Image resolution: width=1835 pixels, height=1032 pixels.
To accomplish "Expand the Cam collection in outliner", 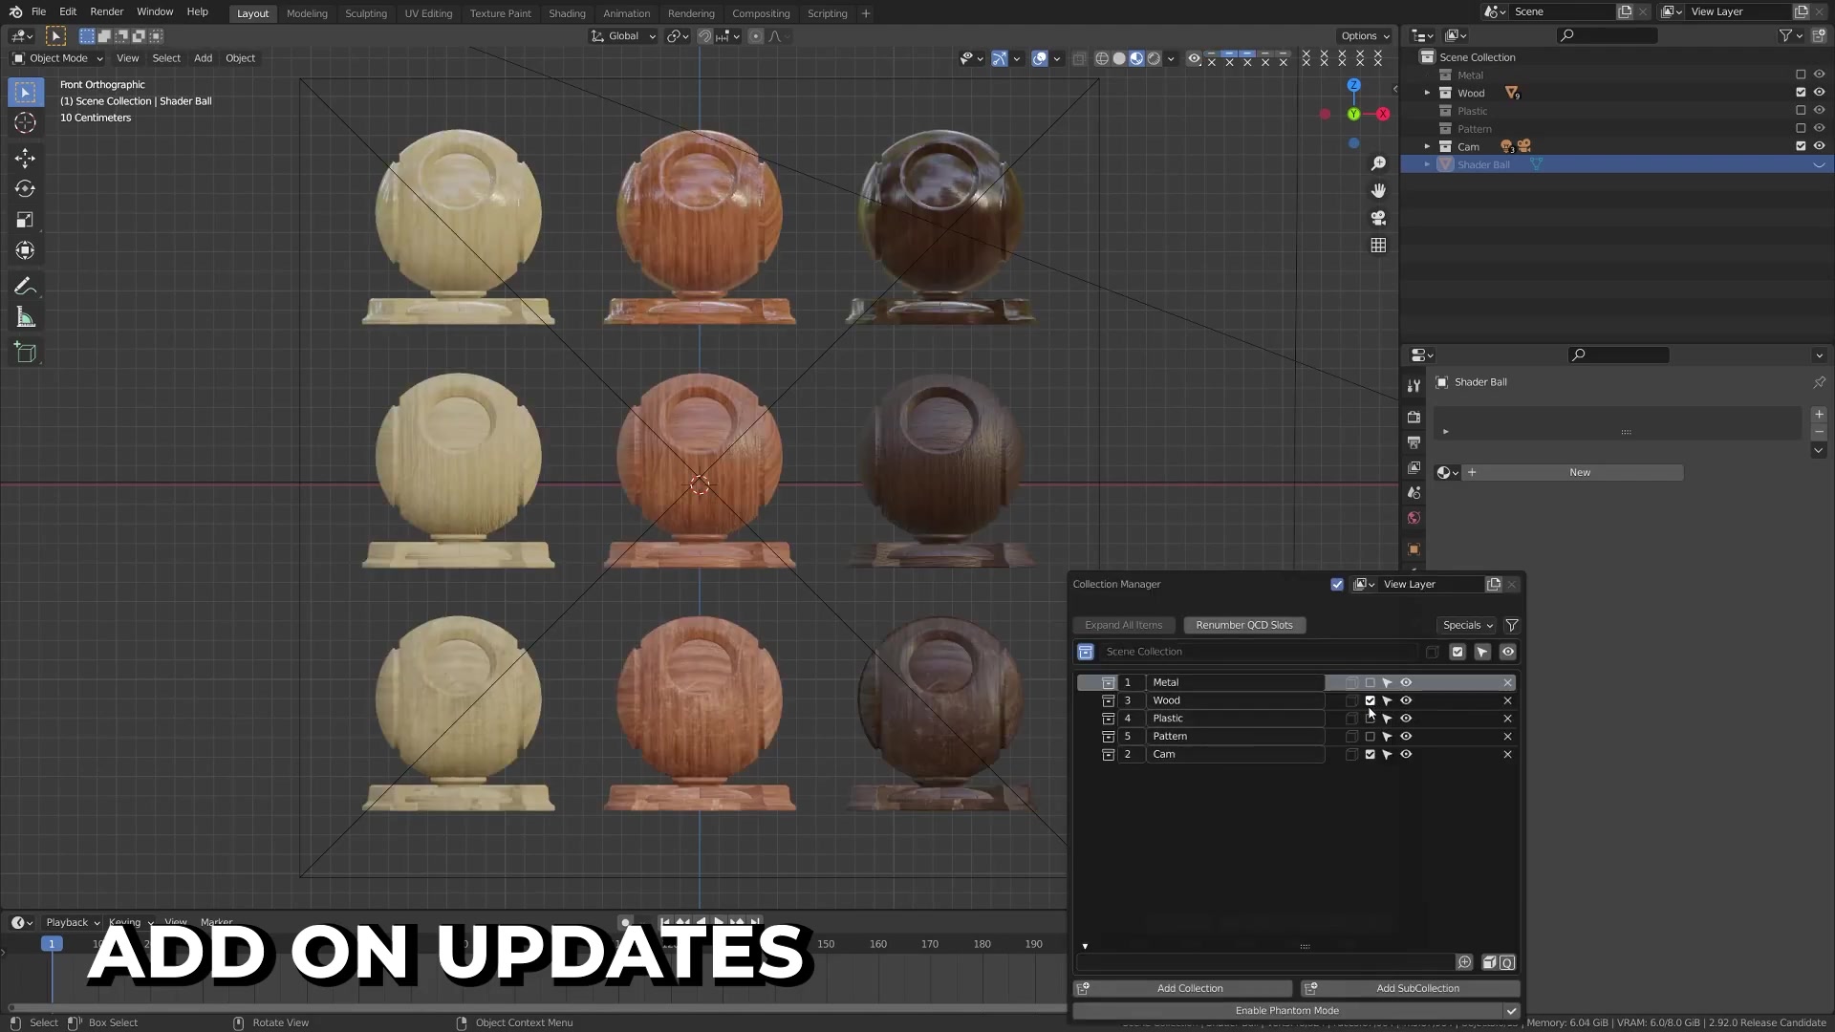I will [1425, 146].
